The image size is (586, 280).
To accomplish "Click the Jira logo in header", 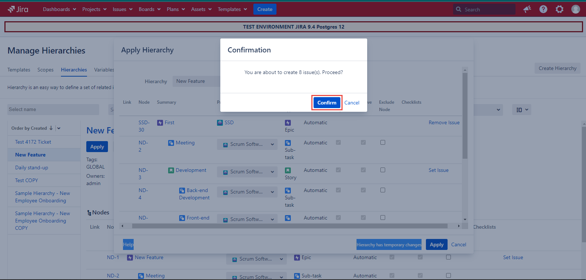I will pyautogui.click(x=18, y=9).
